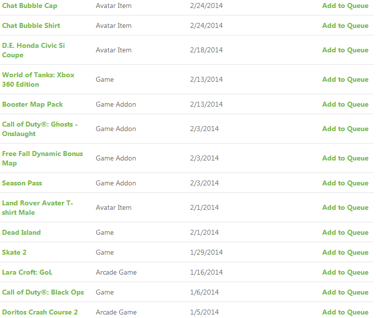Open the Skate 2 game link
Viewport: 378px width, 318px height.
click(14, 253)
